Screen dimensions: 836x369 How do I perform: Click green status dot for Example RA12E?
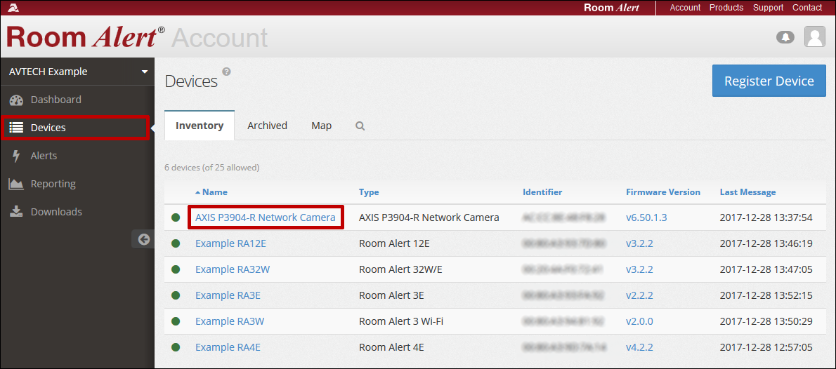pos(176,243)
